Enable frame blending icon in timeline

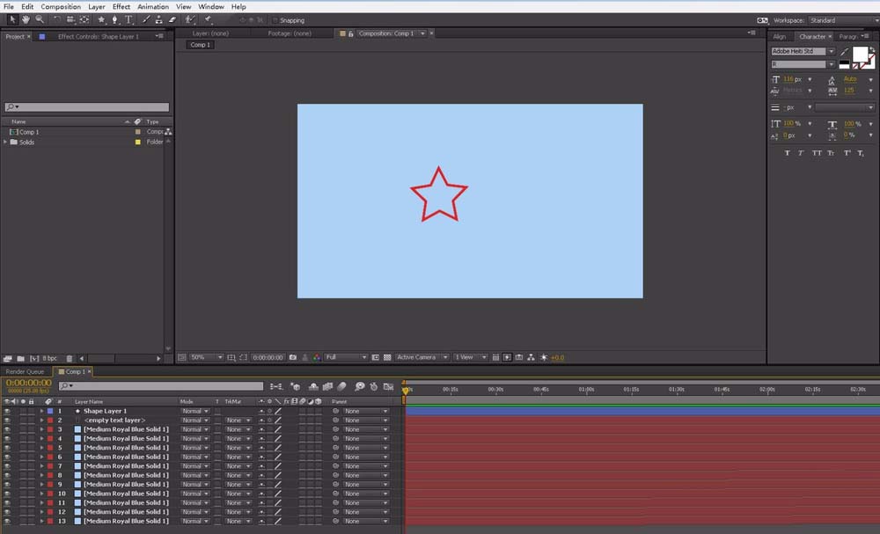[327, 386]
